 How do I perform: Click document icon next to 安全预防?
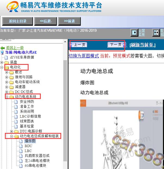click(16, 102)
